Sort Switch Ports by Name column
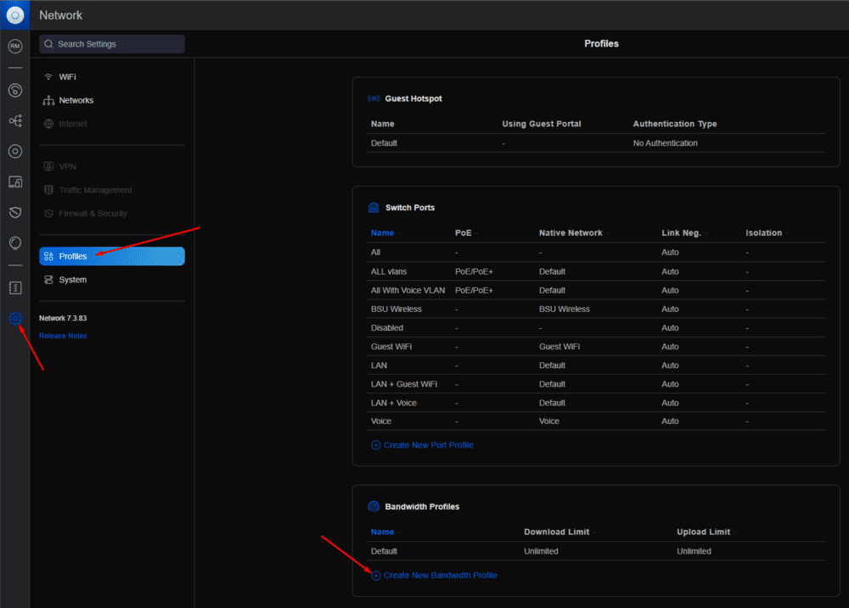The height and width of the screenshot is (608, 849). 382,233
